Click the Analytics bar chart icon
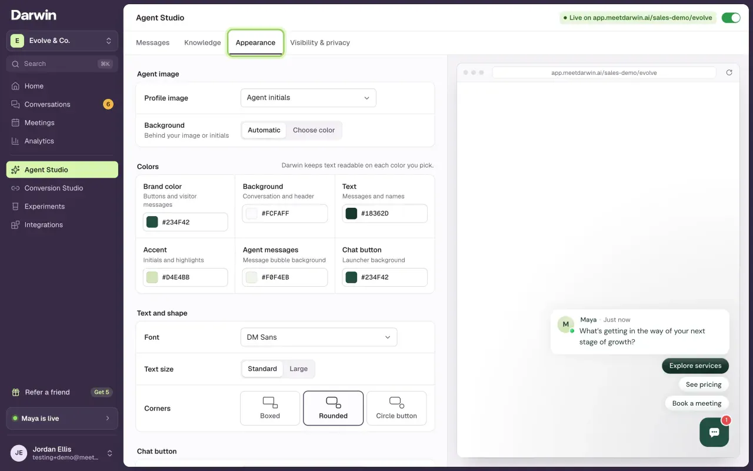Viewport: 753px width, 471px height. [15, 141]
